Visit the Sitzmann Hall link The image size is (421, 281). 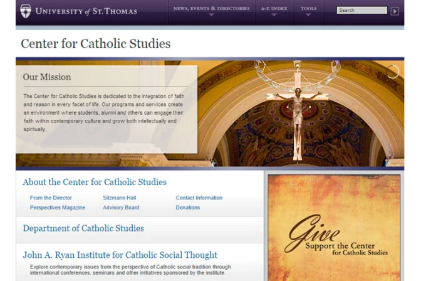(119, 198)
